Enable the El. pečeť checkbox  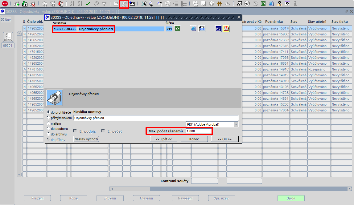[103, 131]
